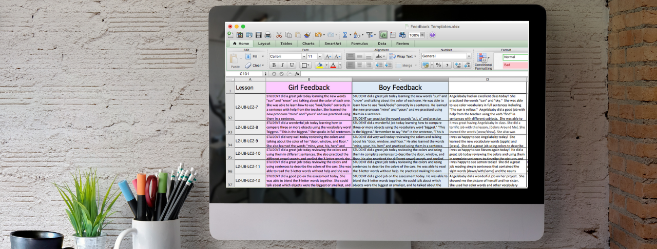Click the Undo arrow icon

[318, 35]
